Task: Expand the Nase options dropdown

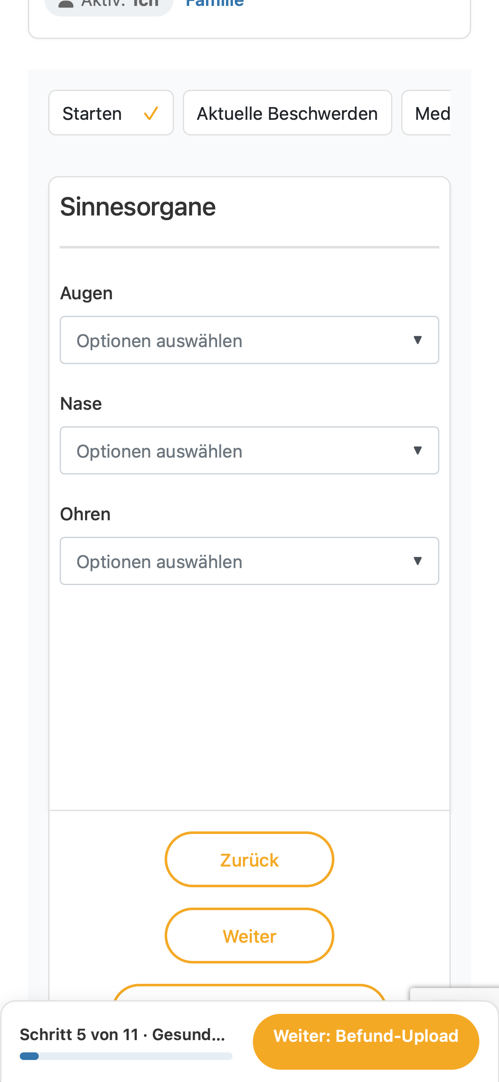Action: [x=249, y=450]
